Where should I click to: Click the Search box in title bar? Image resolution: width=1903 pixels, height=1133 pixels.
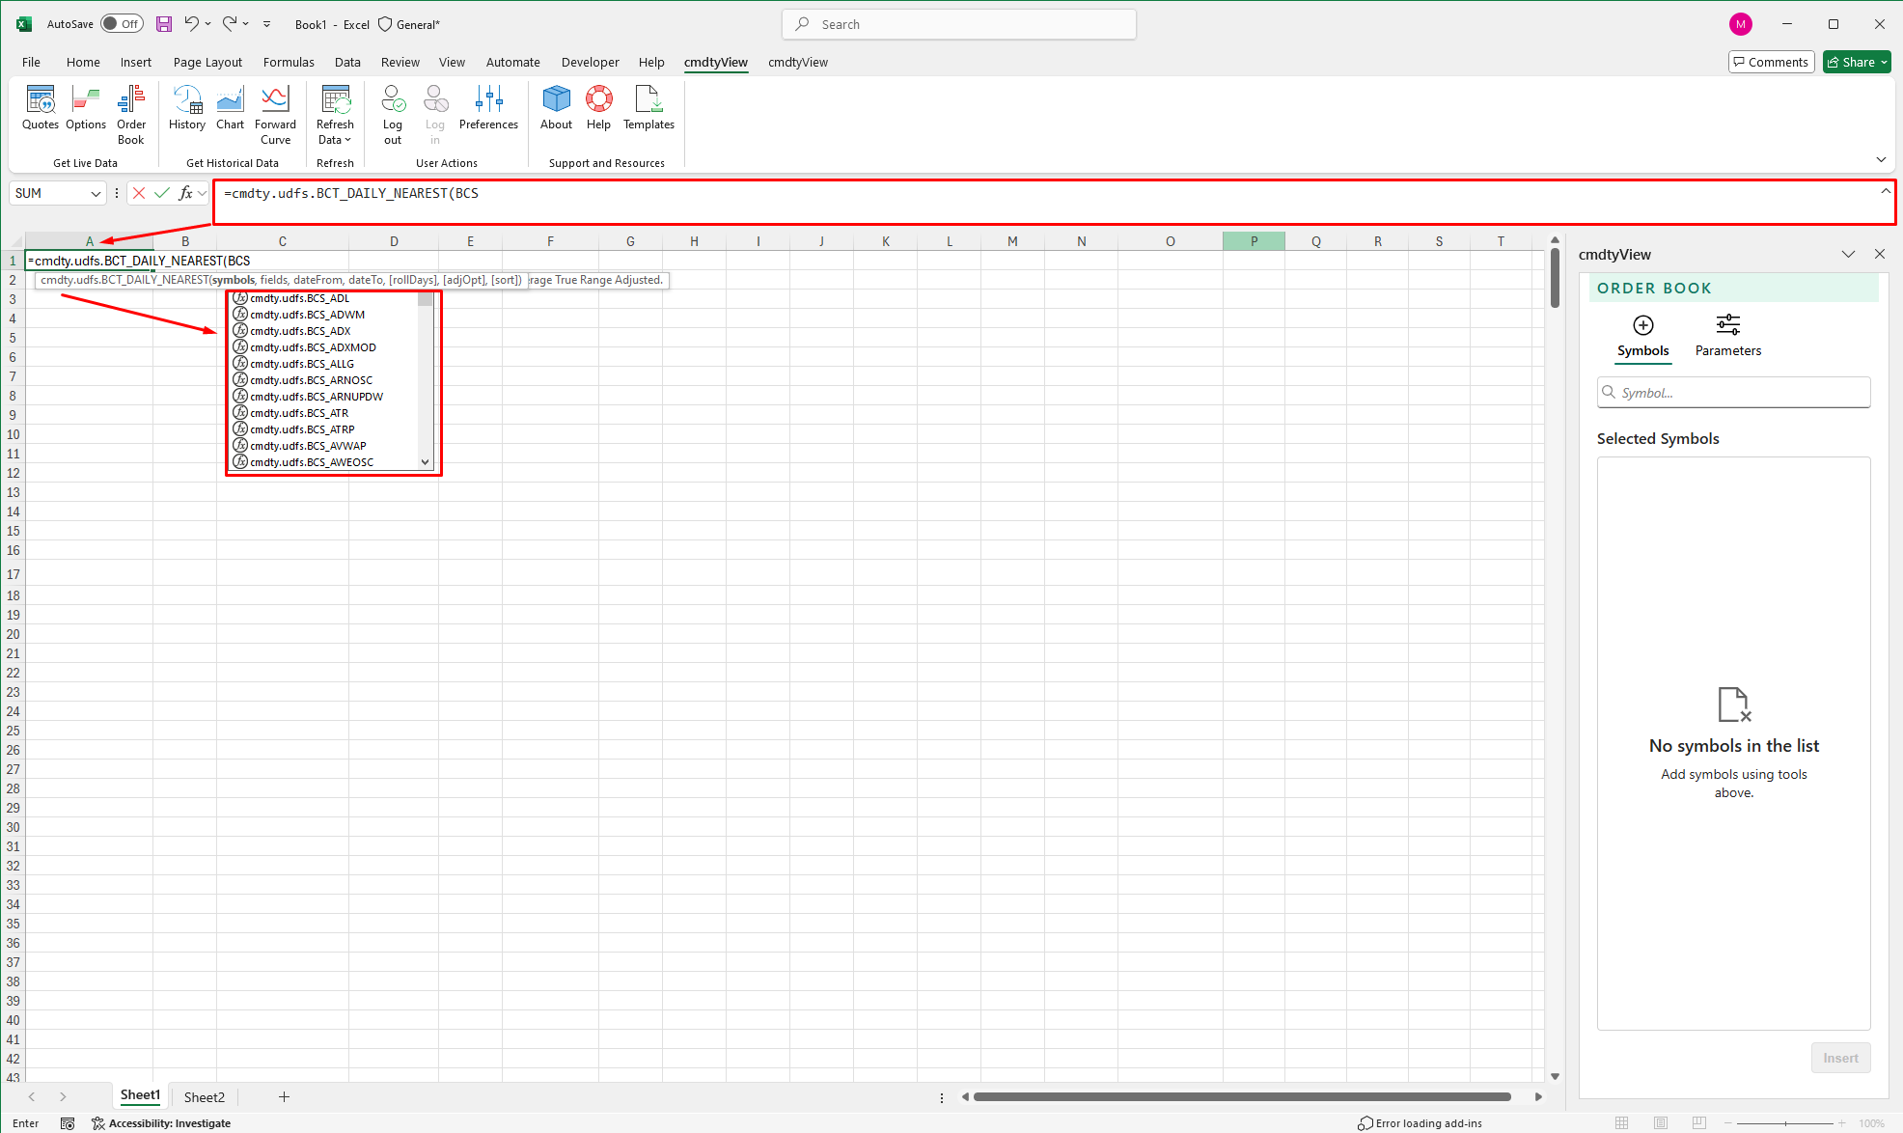959,24
